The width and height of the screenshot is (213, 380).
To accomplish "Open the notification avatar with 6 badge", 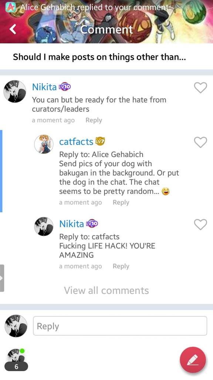I will [x=16, y=360].
